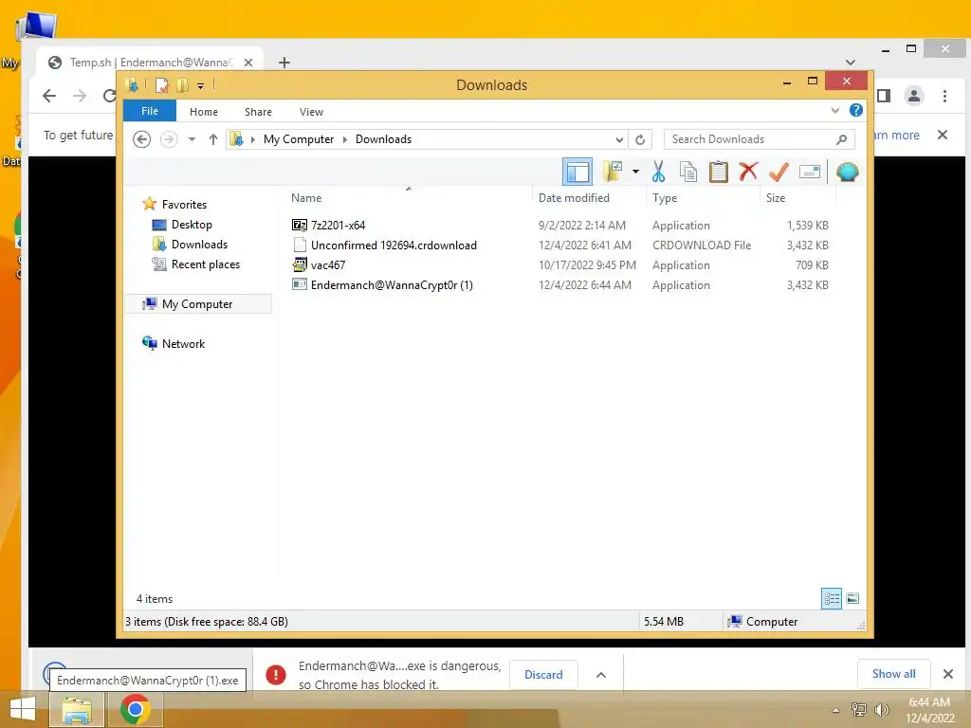Open a new Chrome tab

[x=284, y=63]
